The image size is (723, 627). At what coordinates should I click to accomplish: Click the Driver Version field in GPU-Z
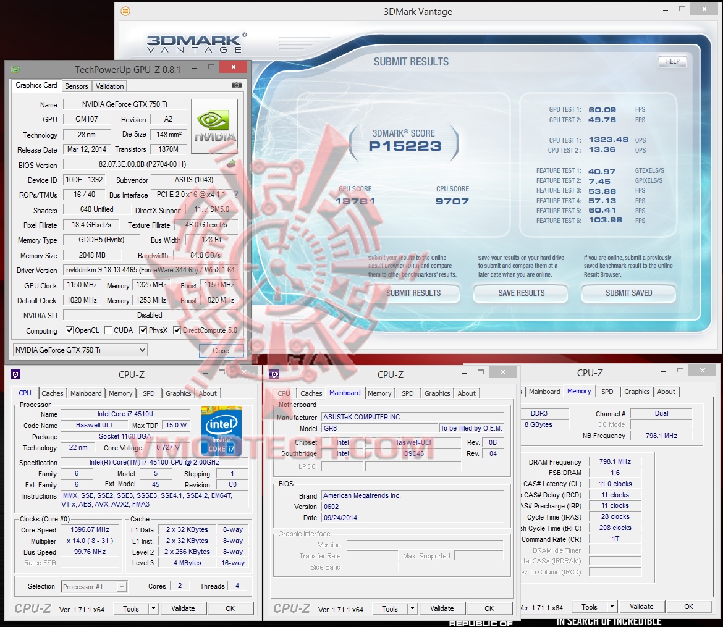[x=150, y=270]
